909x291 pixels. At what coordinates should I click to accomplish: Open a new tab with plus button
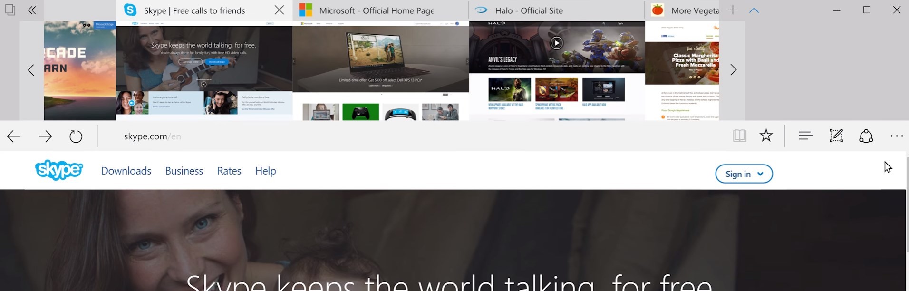(x=733, y=10)
